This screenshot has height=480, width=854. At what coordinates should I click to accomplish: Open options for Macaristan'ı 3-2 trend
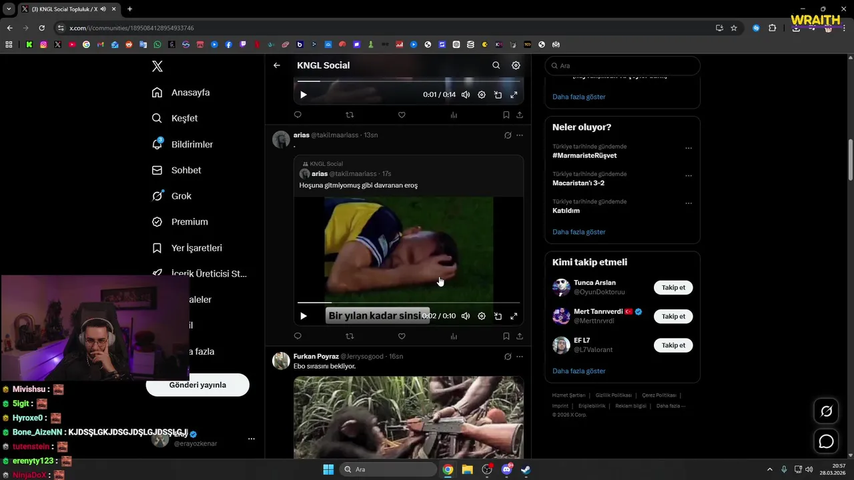689,176
